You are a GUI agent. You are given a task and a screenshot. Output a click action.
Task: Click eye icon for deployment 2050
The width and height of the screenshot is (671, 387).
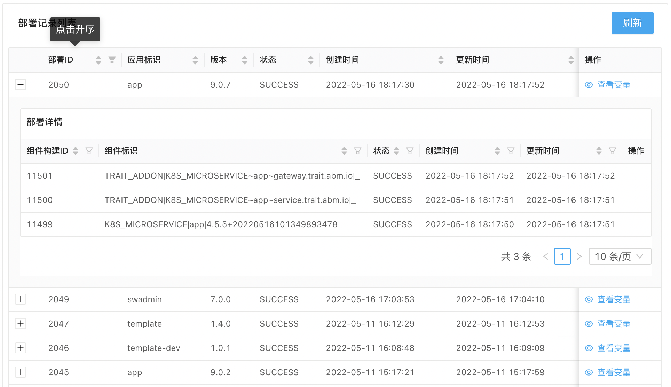[589, 85]
